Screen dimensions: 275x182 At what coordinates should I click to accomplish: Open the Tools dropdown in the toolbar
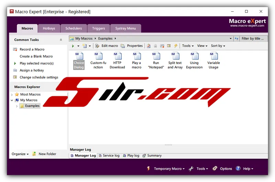tap(188, 46)
